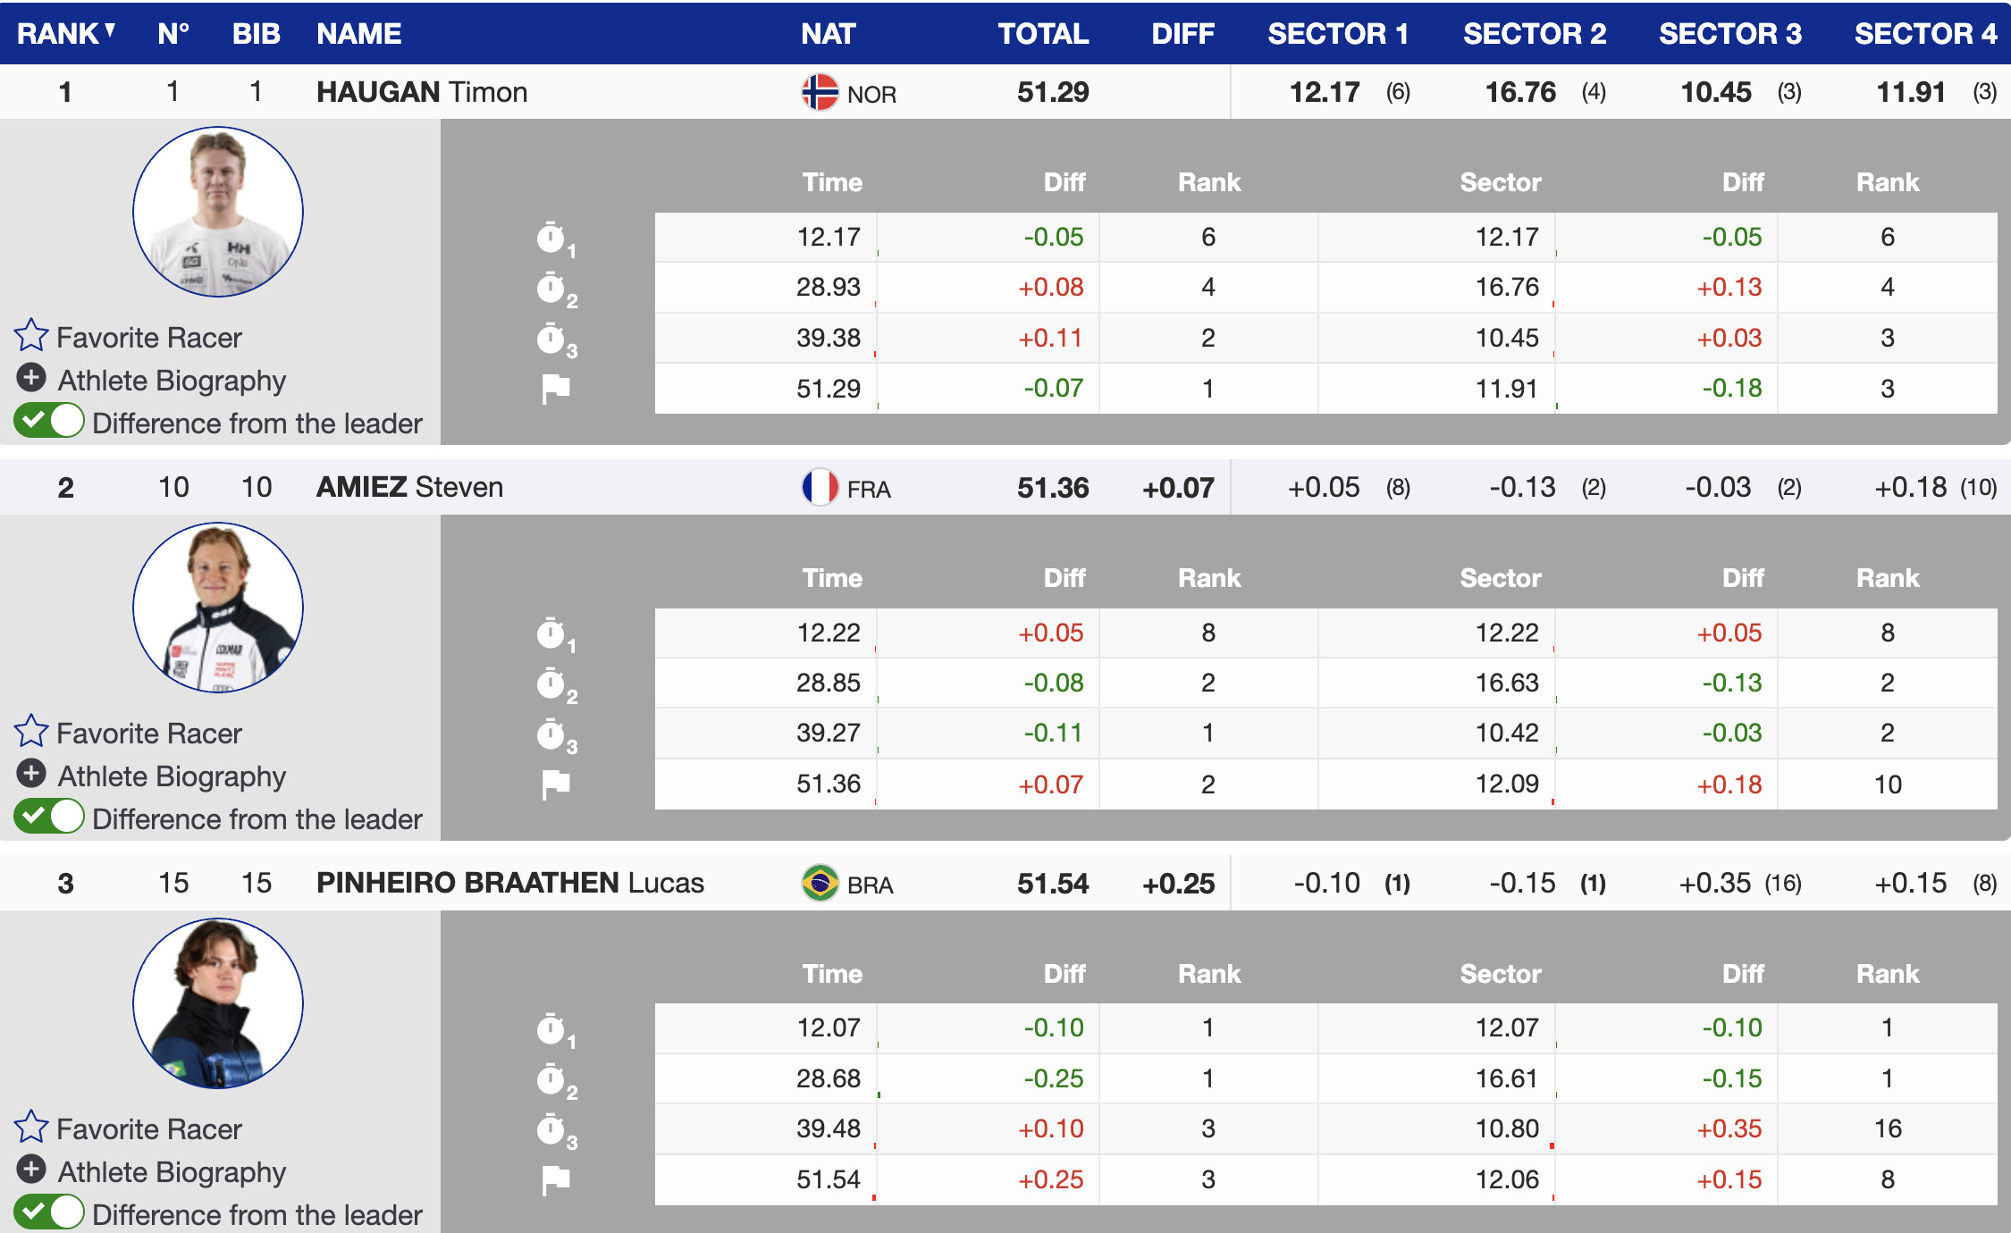The height and width of the screenshot is (1233, 2011).
Task: Click the finish flag icon in Haugan's table
Action: (555, 389)
